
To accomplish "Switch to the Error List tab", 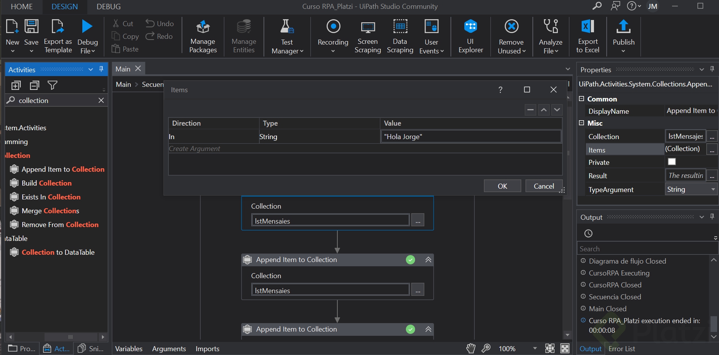I will (622, 348).
